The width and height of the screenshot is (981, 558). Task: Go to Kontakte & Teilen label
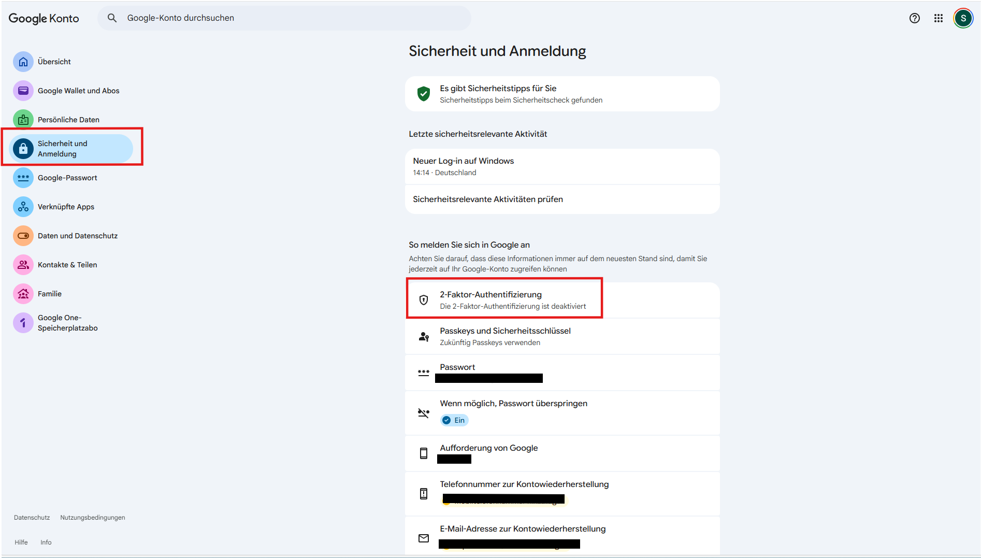(67, 265)
